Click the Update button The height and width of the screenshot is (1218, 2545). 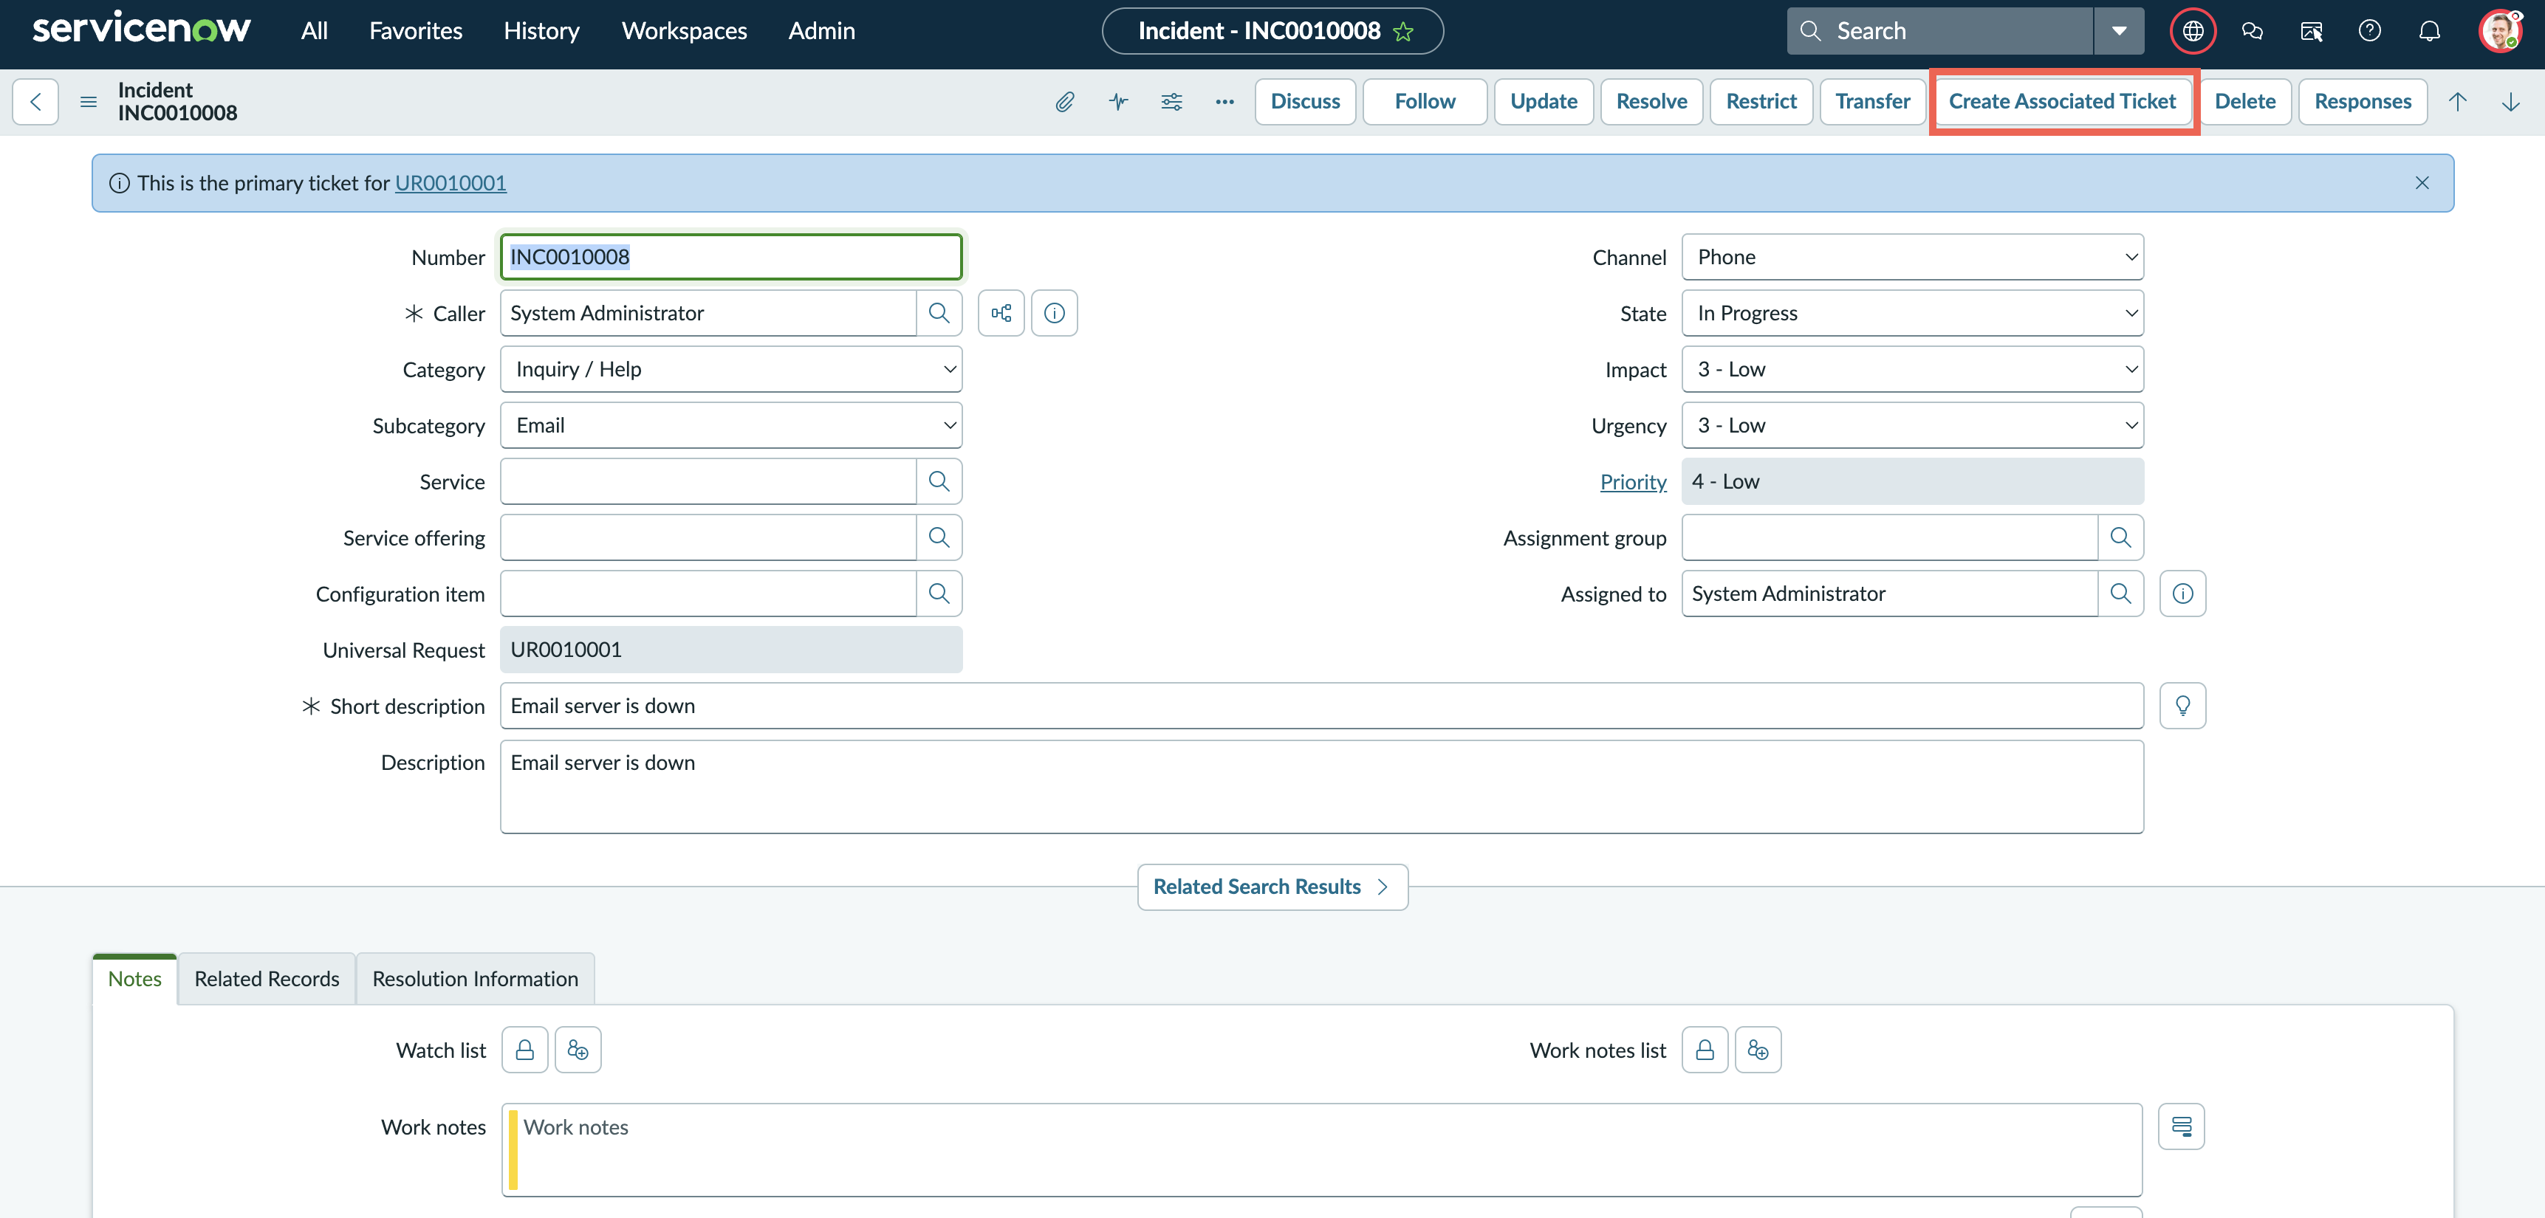(x=1544, y=102)
